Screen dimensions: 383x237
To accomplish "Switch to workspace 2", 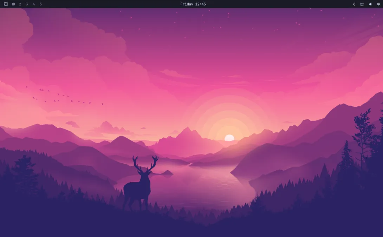I will [x=20, y=4].
